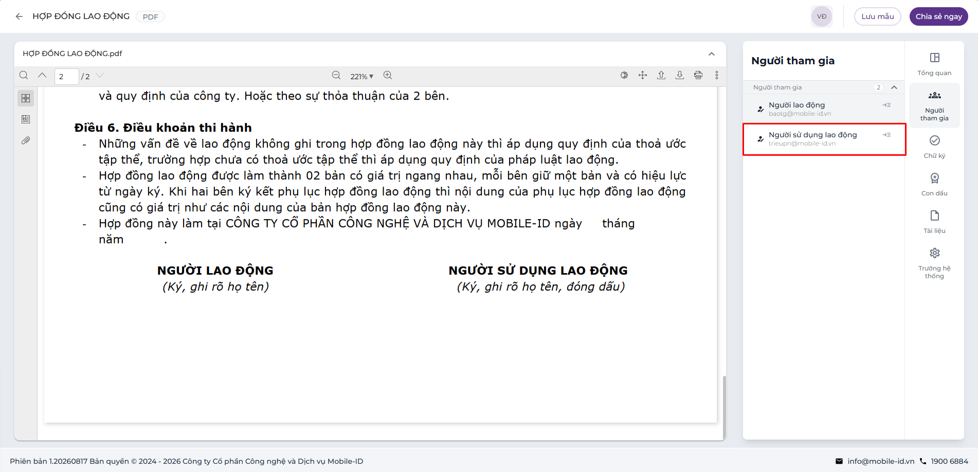Viewport: 978px width, 472px height.
Task: Show page thumbnails panel
Action: [26, 98]
